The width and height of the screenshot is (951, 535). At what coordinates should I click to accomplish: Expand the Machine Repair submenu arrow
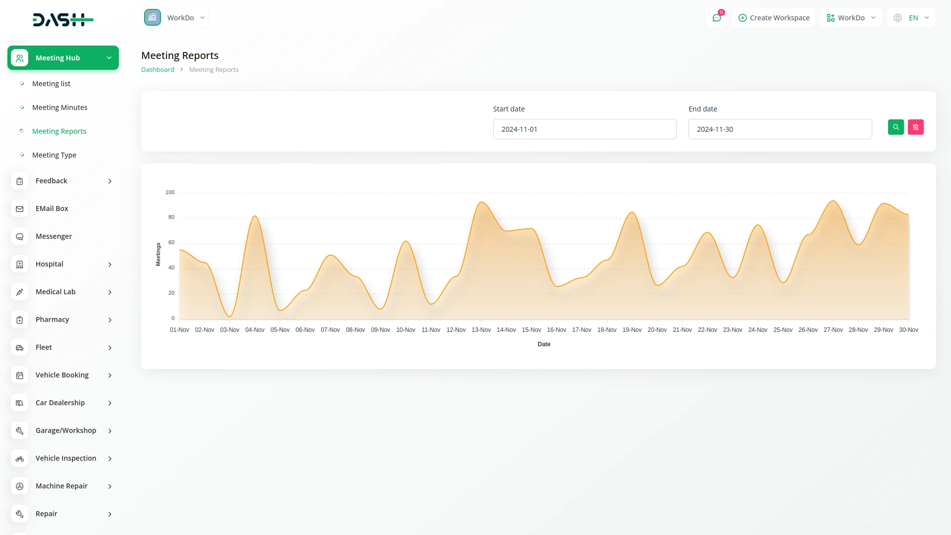pos(110,486)
